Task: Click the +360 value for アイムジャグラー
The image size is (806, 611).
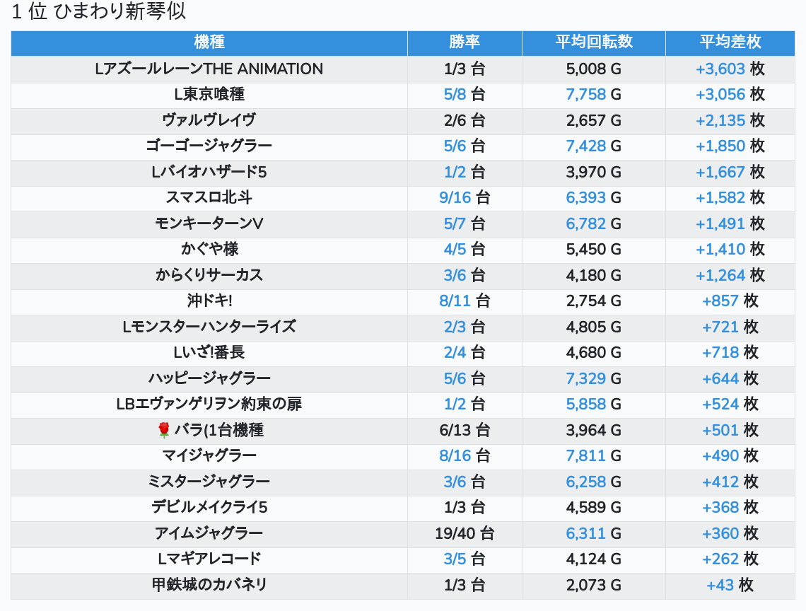Action: [720, 533]
